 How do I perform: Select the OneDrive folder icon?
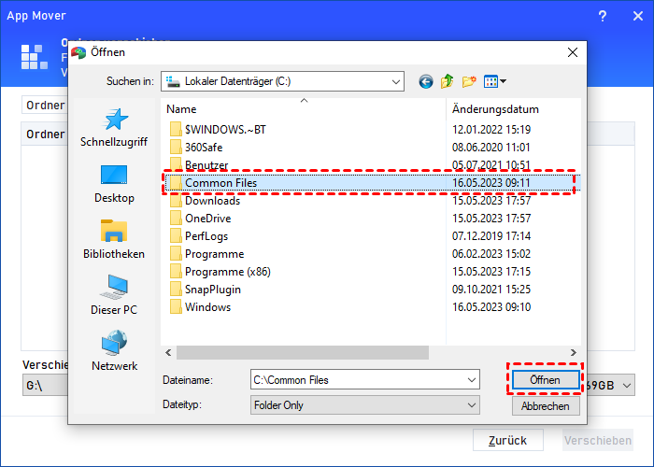(x=176, y=218)
